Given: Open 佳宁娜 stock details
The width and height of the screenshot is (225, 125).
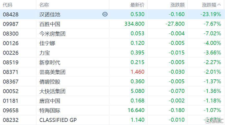Looking at the screenshot, I should pos(47,43).
